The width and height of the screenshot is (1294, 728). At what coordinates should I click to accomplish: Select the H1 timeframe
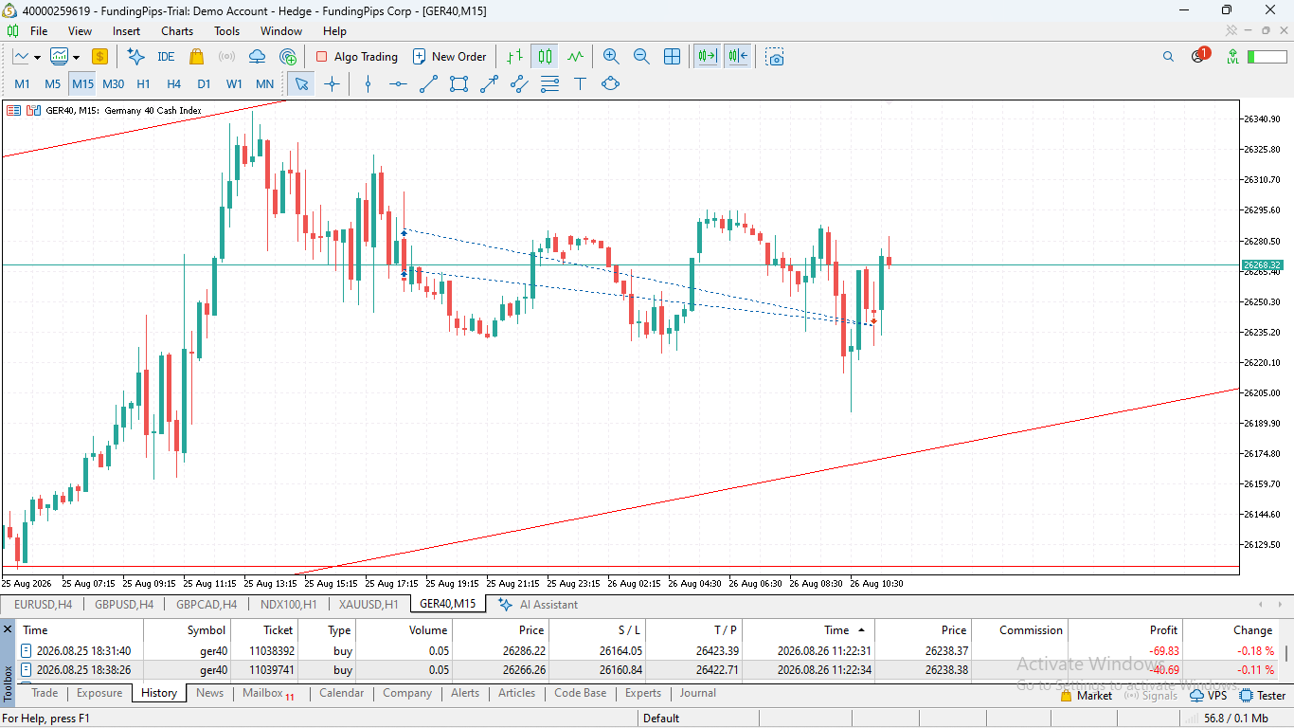click(144, 83)
